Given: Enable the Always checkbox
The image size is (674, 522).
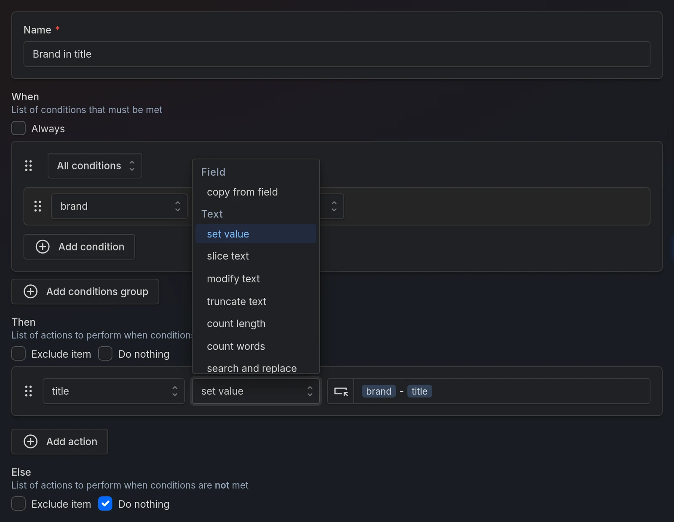Looking at the screenshot, I should 19,128.
